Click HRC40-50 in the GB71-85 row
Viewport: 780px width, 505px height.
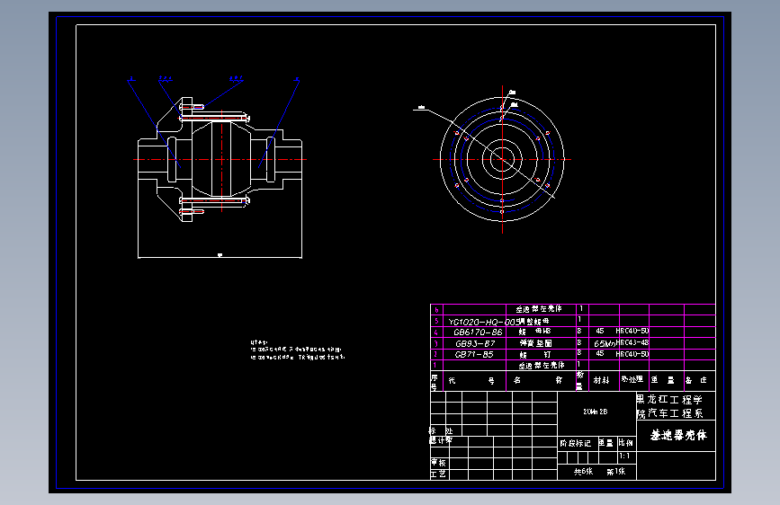632,354
